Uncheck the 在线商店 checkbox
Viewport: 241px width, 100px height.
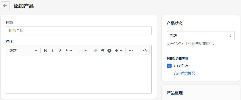169,66
